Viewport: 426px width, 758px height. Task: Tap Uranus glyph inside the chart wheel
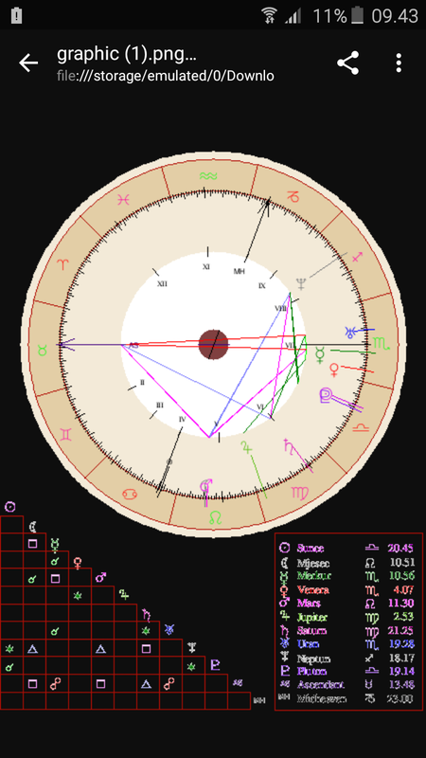pos(350,333)
